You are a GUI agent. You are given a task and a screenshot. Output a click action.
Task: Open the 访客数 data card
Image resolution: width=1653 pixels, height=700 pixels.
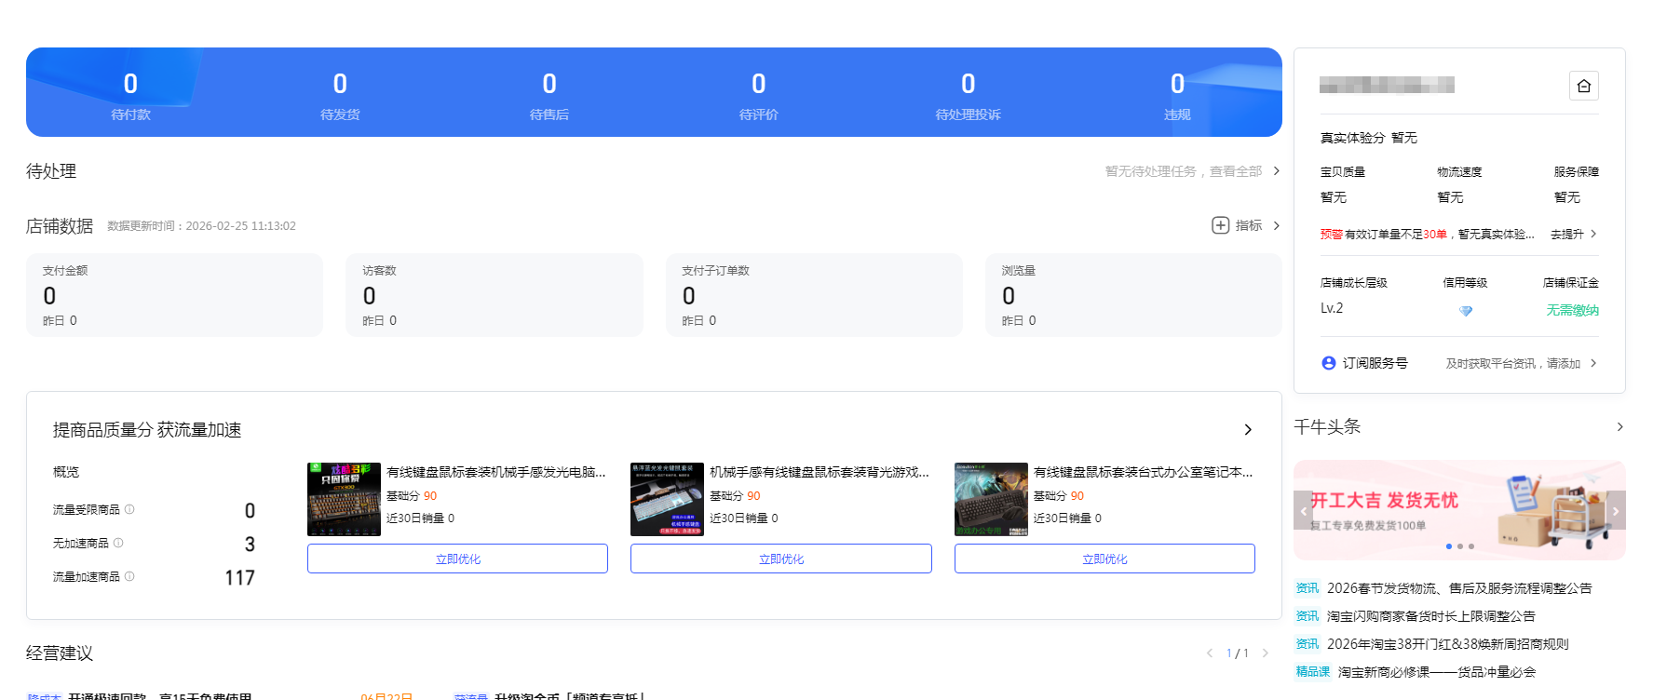coord(495,295)
